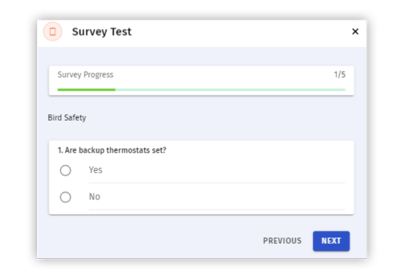Image resolution: width=395 pixels, height=278 pixels.
Task: Go to the next survey question
Action: 331,241
